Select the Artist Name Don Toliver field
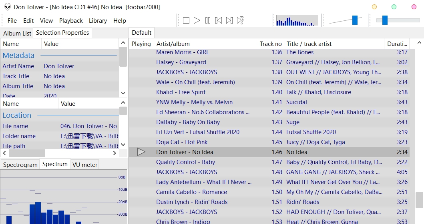Viewport: 424px width, 224px height. click(60, 66)
